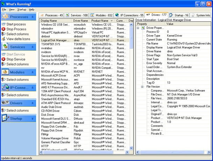This screenshot has height=161, width=213.
Task: Switch to the Startup - 16 tab
Action: tap(179, 15)
